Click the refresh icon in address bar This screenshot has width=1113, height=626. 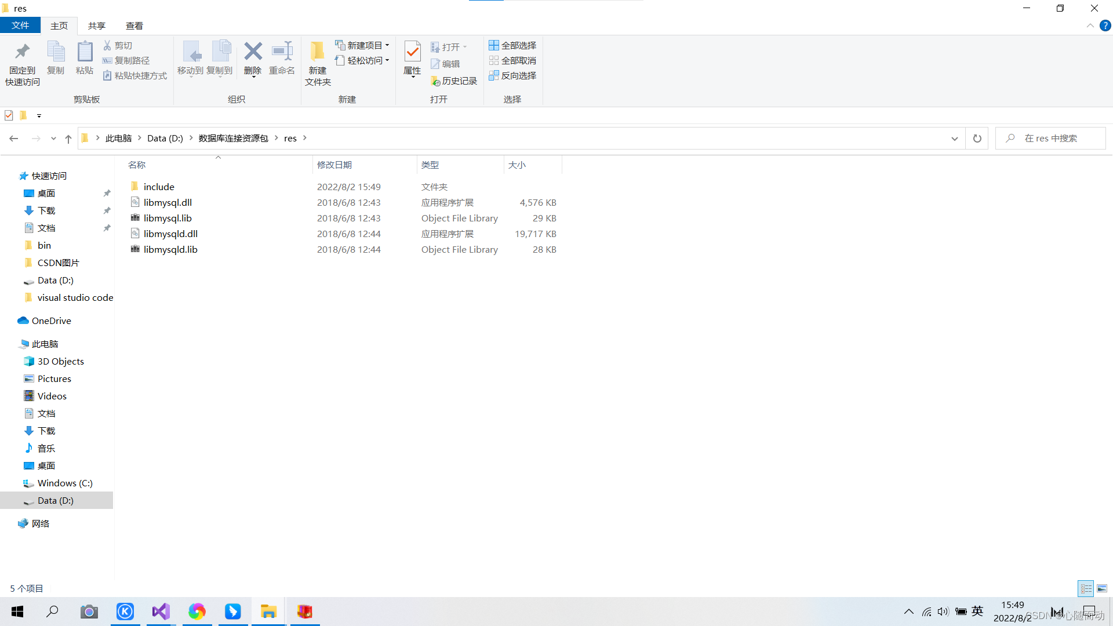[977, 138]
